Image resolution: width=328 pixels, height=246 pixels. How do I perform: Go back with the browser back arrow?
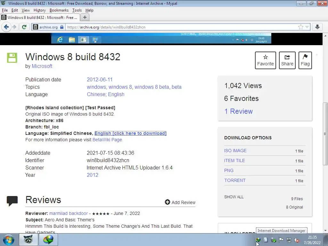[6, 27]
